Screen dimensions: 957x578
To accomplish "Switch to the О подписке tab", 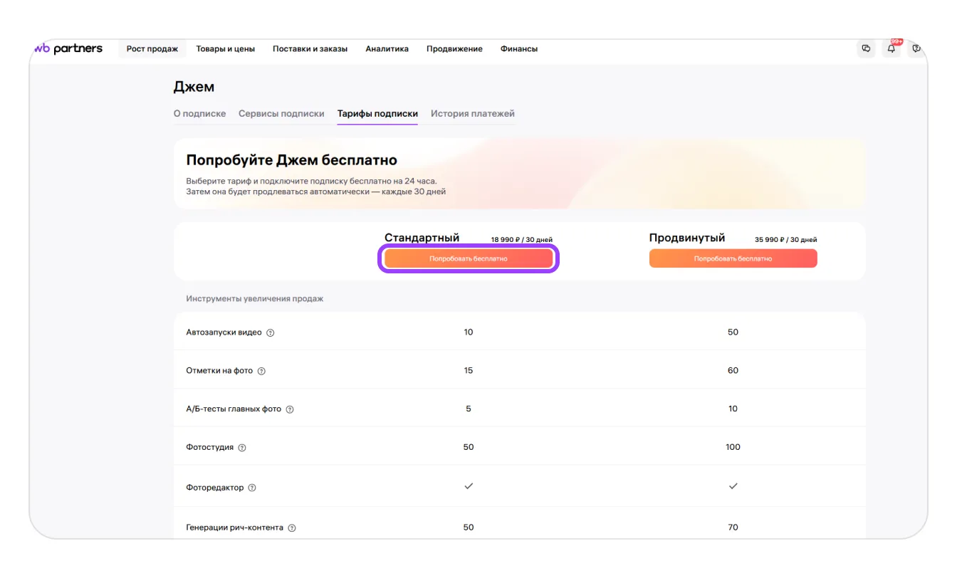I will 199,114.
